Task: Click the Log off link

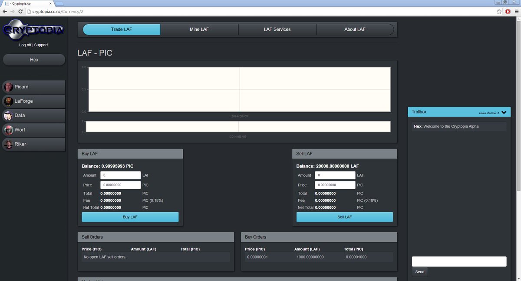Action: tap(25, 45)
